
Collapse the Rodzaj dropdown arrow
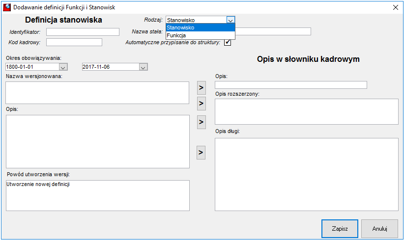pyautogui.click(x=231, y=20)
